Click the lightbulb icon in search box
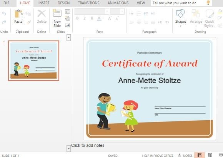Image resolution: width=223 pixels, height=158 pixels. (208, 3)
